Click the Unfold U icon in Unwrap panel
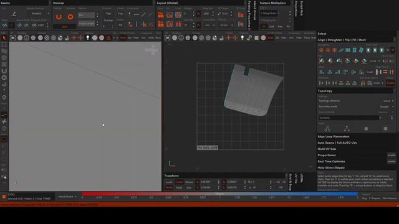Screen dimensions: 399x224 point(59,17)
